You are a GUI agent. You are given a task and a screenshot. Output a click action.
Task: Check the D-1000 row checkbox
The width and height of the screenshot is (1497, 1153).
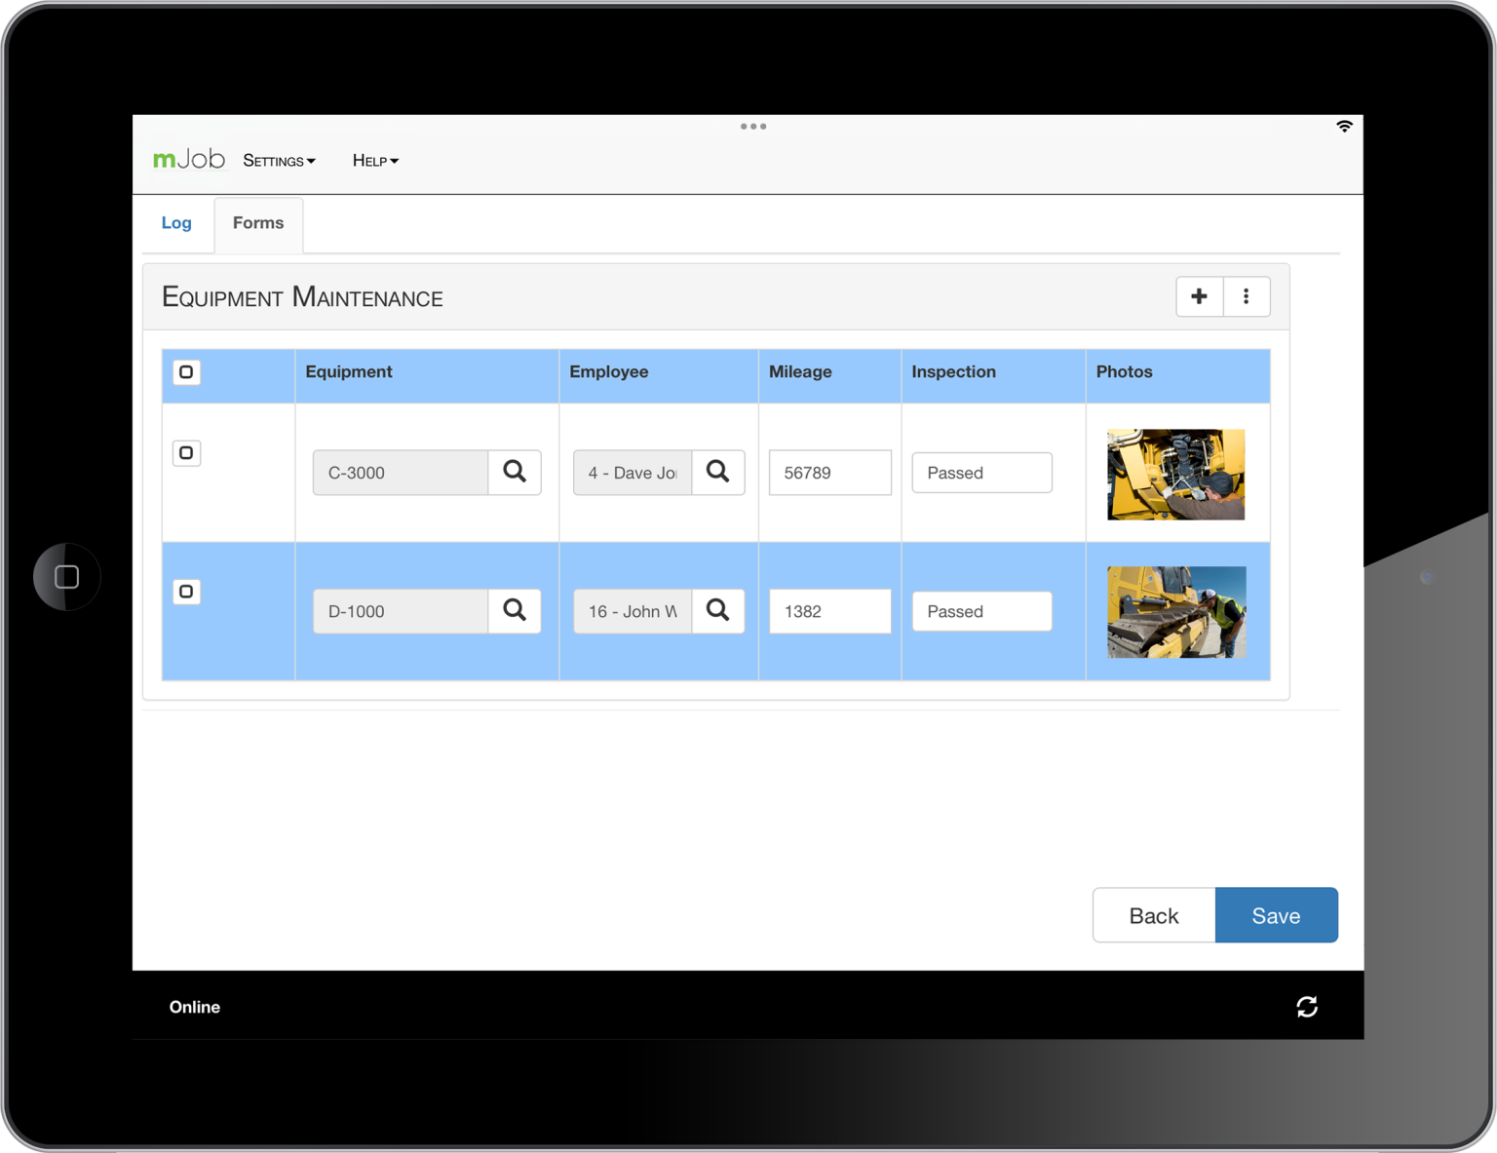coord(186,592)
